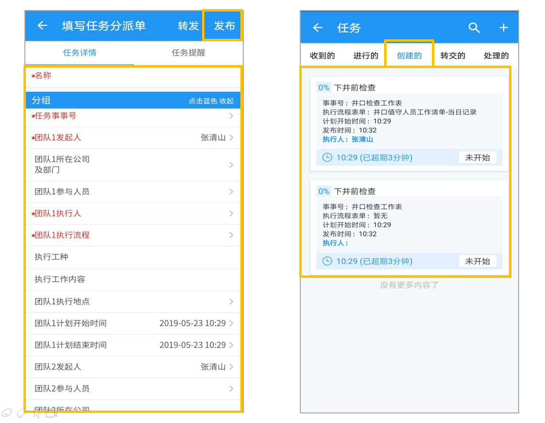The height and width of the screenshot is (423, 545).
Task: Expand 任务事事号 row chevron
Action: coord(231,116)
